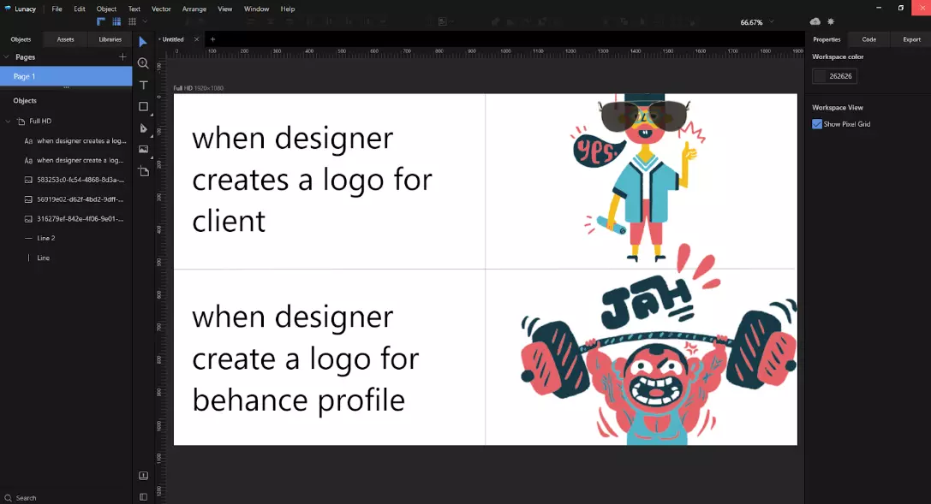
Task: Click the theme/settings sun icon
Action: point(831,22)
